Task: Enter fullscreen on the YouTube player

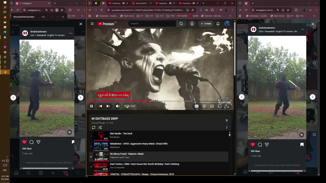Action: tap(226, 106)
